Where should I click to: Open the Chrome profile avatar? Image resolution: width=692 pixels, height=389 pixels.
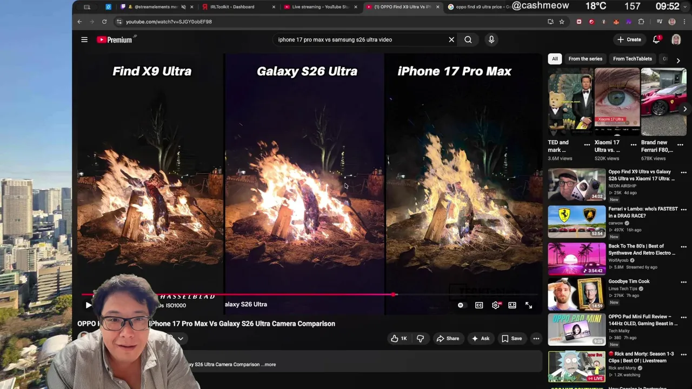pos(672,22)
